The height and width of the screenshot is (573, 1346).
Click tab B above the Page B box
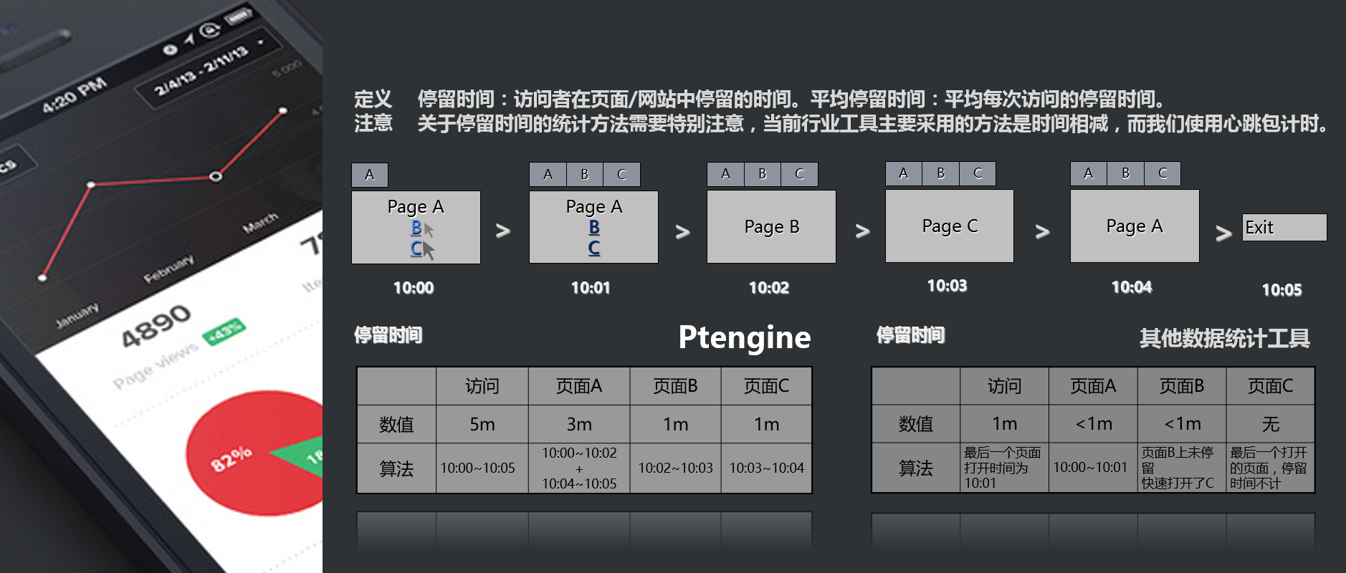[x=763, y=173]
